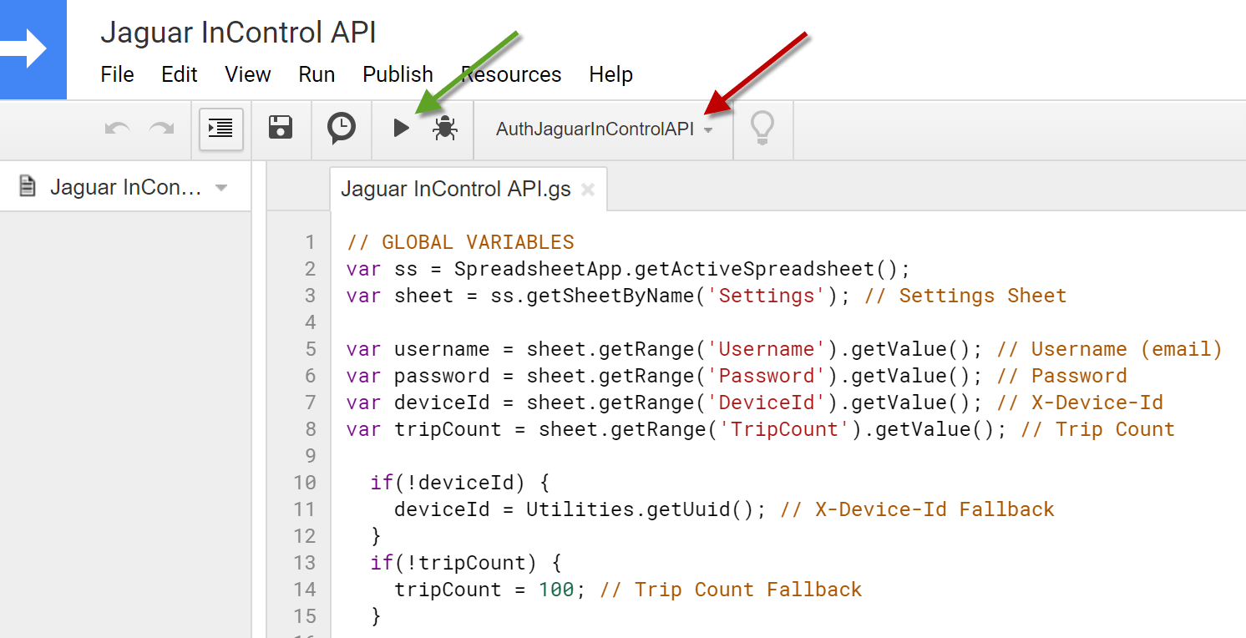Start debugging with the bug icon

tap(445, 129)
